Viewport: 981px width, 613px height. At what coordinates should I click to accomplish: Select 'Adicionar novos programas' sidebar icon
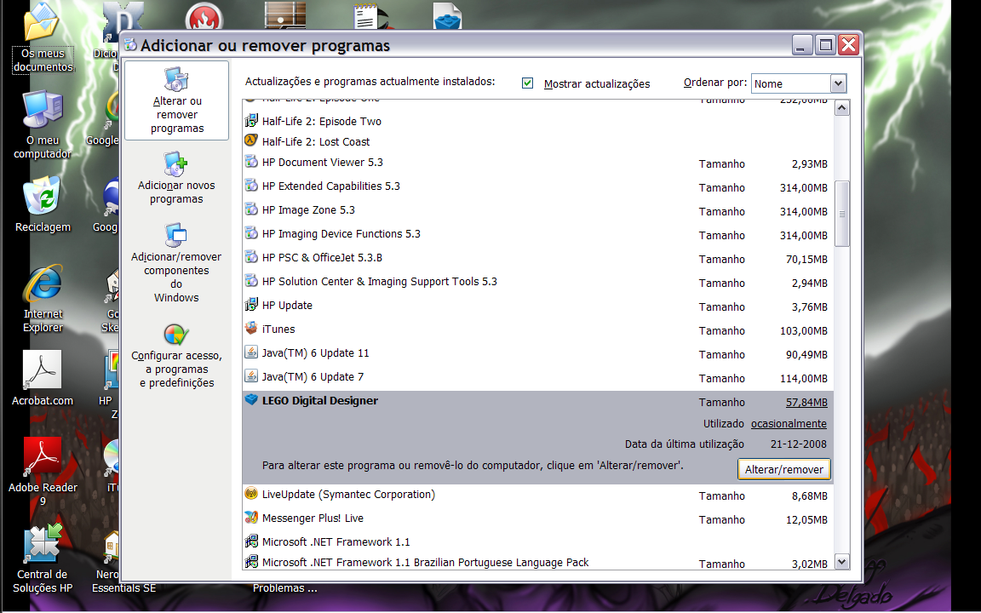click(176, 163)
